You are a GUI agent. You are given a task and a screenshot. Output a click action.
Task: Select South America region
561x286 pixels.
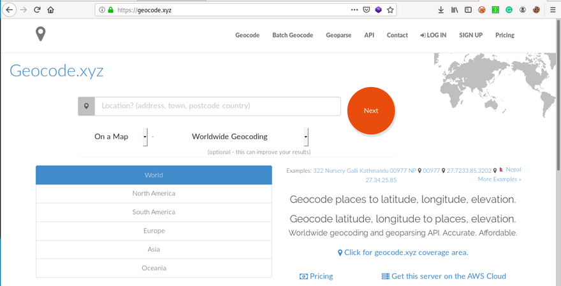point(154,212)
